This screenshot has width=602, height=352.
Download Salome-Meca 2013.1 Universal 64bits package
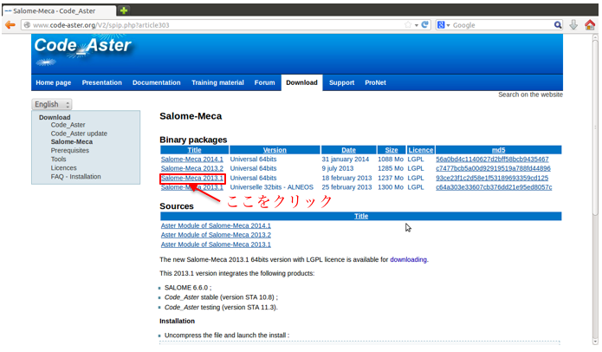click(192, 178)
